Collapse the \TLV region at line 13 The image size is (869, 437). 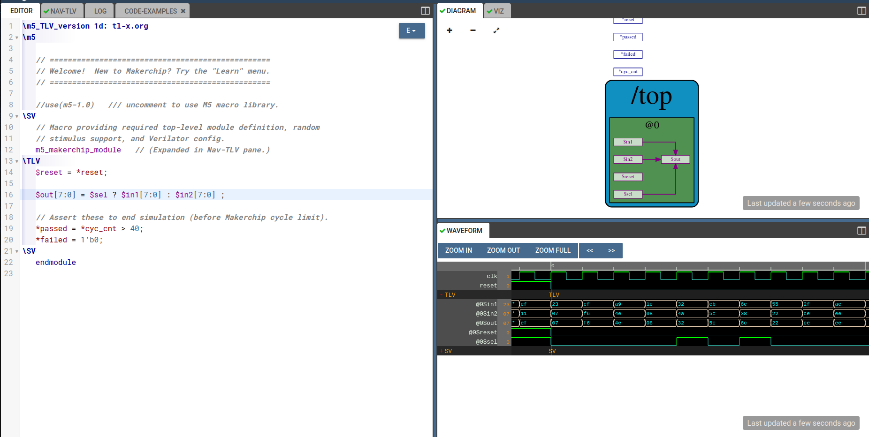17,161
